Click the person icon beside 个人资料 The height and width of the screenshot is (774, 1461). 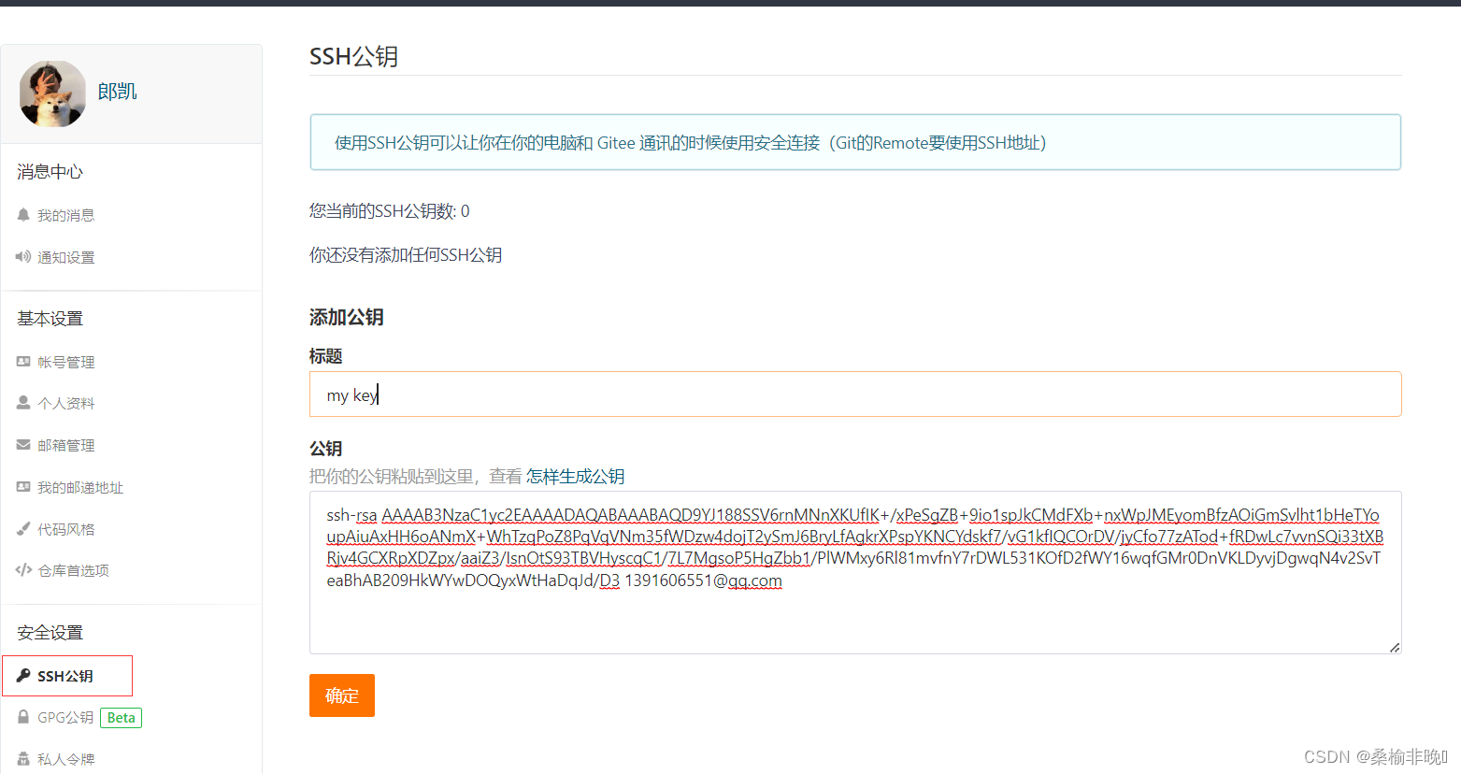point(23,403)
